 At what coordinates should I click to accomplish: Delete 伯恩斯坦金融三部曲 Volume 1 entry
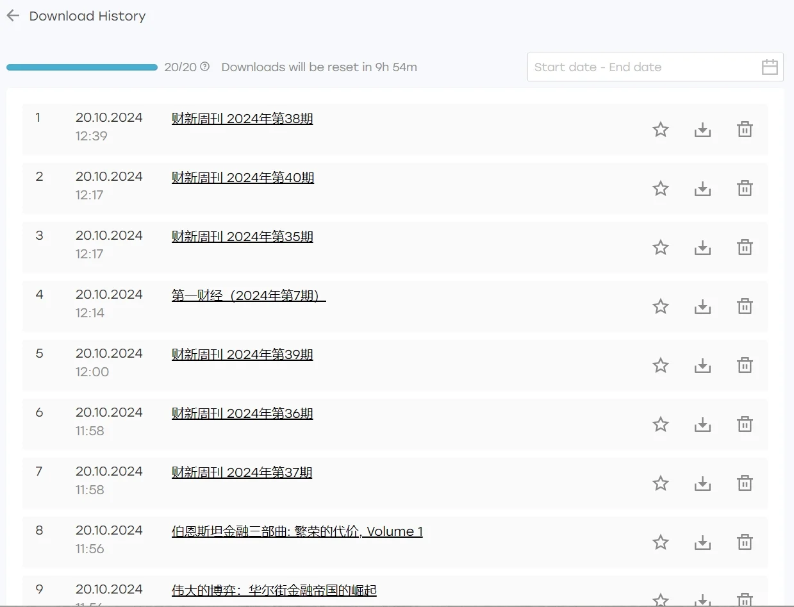click(x=745, y=542)
